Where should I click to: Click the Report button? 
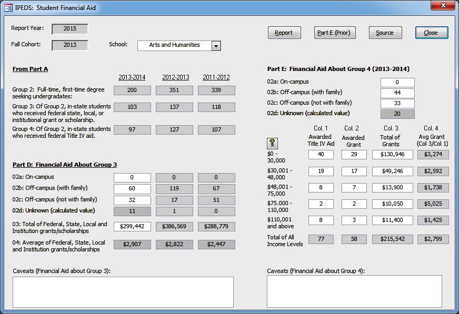coord(284,33)
